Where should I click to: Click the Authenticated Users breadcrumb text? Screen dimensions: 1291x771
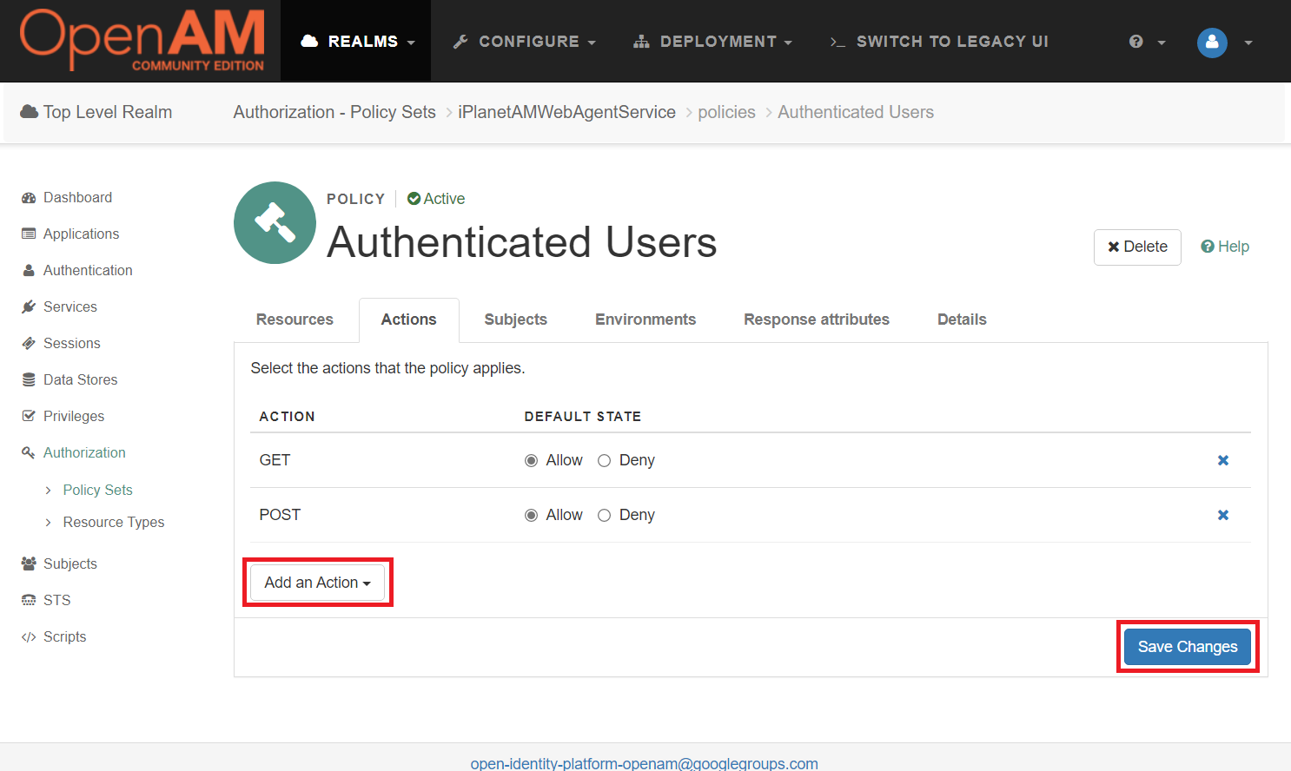[856, 112]
